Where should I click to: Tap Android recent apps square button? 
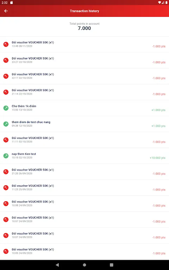pyautogui.click(x=112, y=265)
